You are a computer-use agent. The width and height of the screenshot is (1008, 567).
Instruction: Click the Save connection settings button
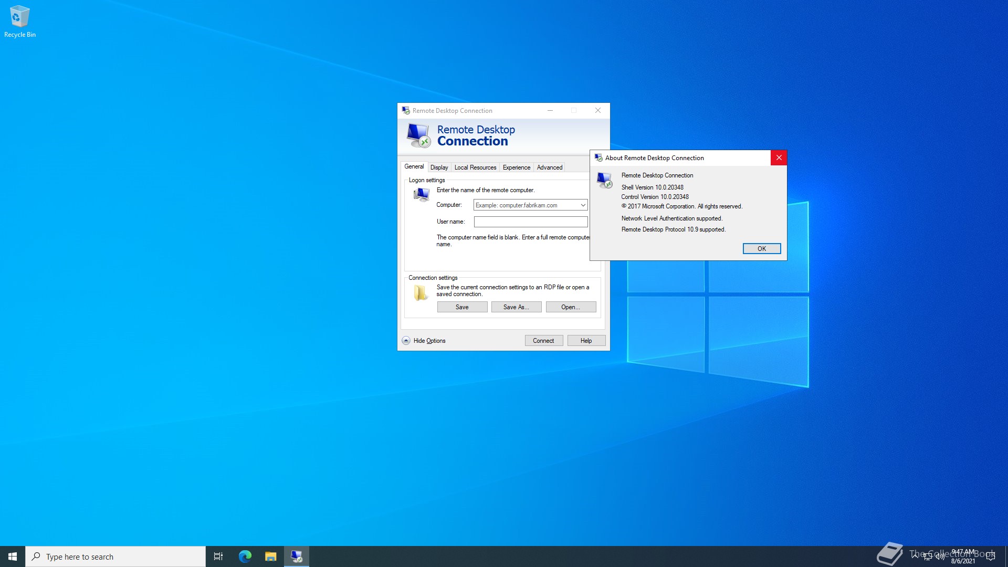click(x=462, y=307)
